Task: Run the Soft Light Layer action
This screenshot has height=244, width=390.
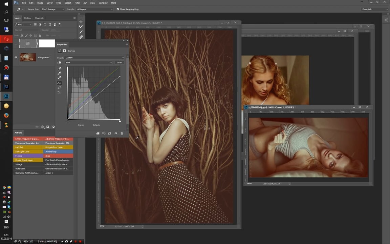Action: point(28,151)
